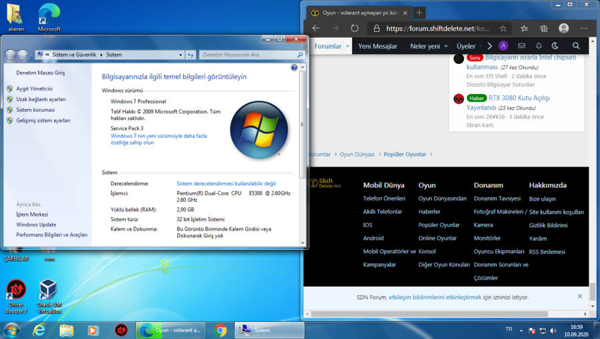This screenshot has width=600, height=339.
Task: Open Uzak bağlantı ayarları link
Action: pyautogui.click(x=41, y=99)
